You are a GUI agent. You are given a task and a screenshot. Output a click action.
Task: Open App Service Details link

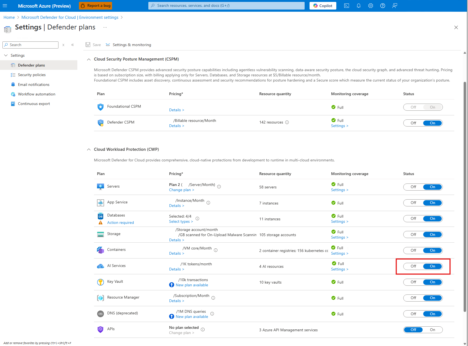176,206
